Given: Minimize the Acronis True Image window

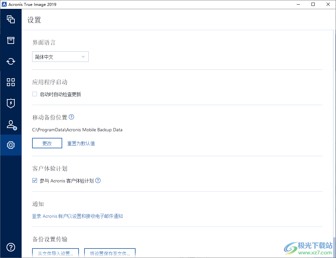Looking at the screenshot, I should [298, 4].
